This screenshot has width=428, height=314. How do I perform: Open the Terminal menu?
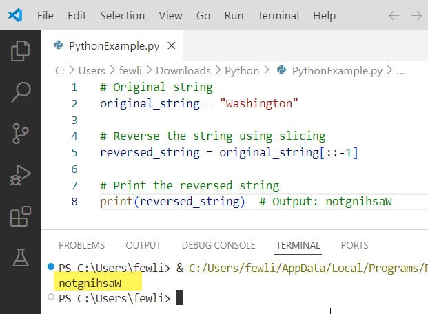tap(278, 16)
